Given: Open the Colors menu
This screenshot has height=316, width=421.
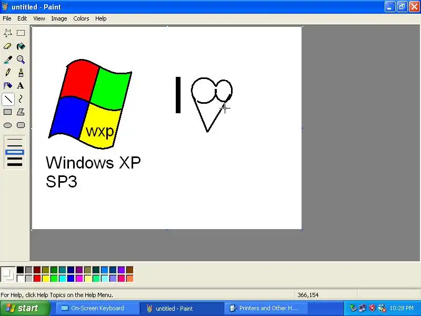Looking at the screenshot, I should [x=81, y=18].
